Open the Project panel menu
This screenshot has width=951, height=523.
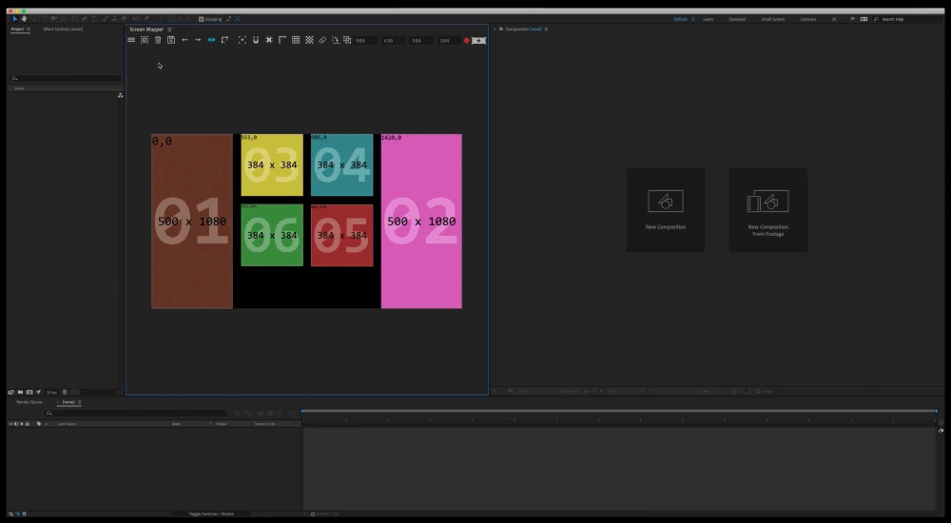29,29
